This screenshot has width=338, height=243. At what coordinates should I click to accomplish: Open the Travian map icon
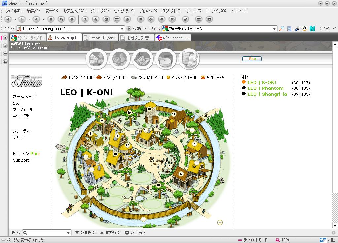pos(143,59)
